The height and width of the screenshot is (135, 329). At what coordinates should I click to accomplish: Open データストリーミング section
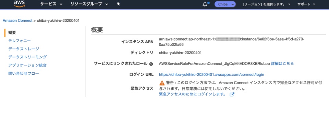coord(27,57)
